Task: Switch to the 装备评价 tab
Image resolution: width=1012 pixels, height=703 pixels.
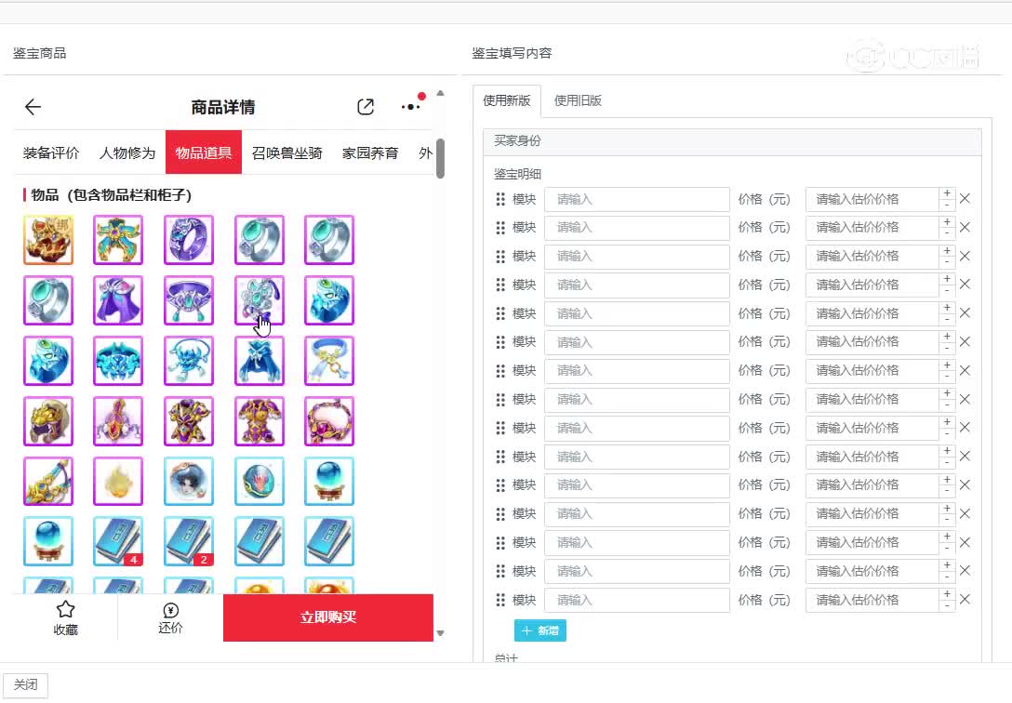Action: click(49, 153)
